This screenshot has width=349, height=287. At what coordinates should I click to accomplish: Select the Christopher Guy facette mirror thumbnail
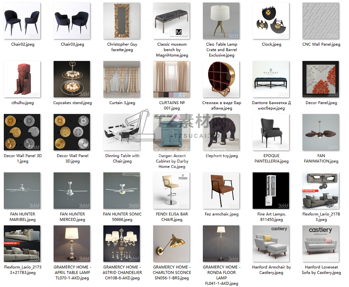[121, 21]
